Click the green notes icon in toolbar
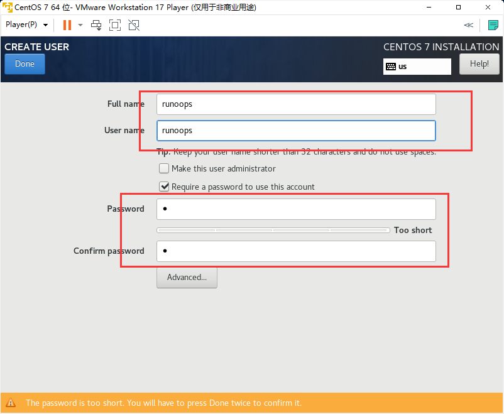 [493, 25]
